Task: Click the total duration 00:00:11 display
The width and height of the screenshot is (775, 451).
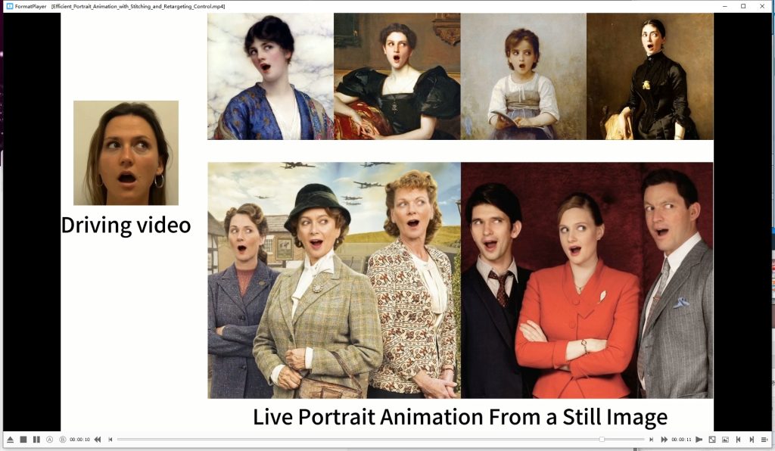Action: [x=681, y=440]
